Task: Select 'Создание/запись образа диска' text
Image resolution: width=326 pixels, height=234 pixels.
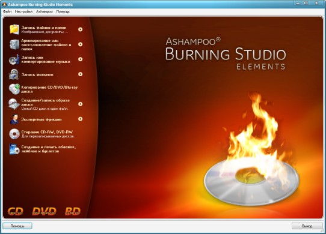Action: (x=45, y=102)
